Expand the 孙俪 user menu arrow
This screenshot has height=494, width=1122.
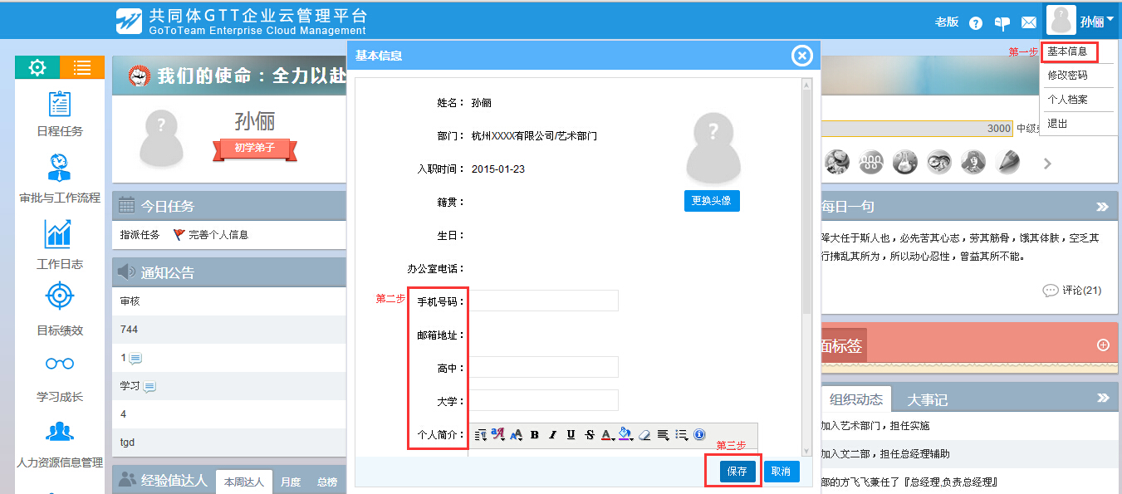(x=1110, y=19)
